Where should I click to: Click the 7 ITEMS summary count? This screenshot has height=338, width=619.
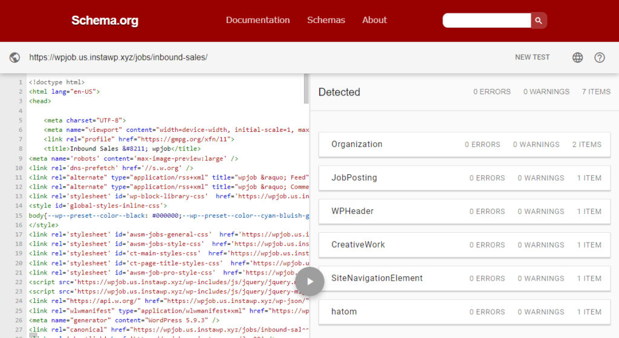[x=596, y=92]
